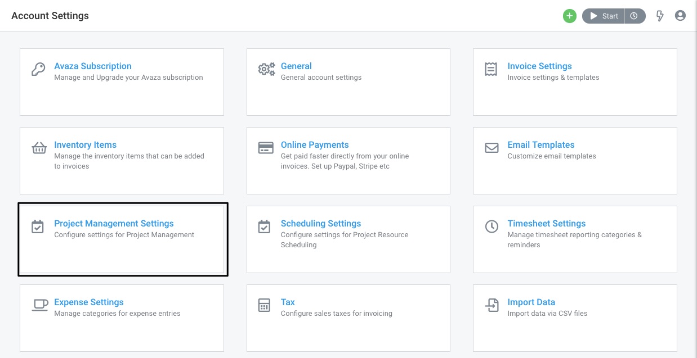Click the Account Settings page heading

click(x=50, y=16)
